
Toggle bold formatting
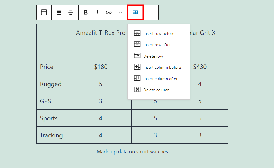86,13
